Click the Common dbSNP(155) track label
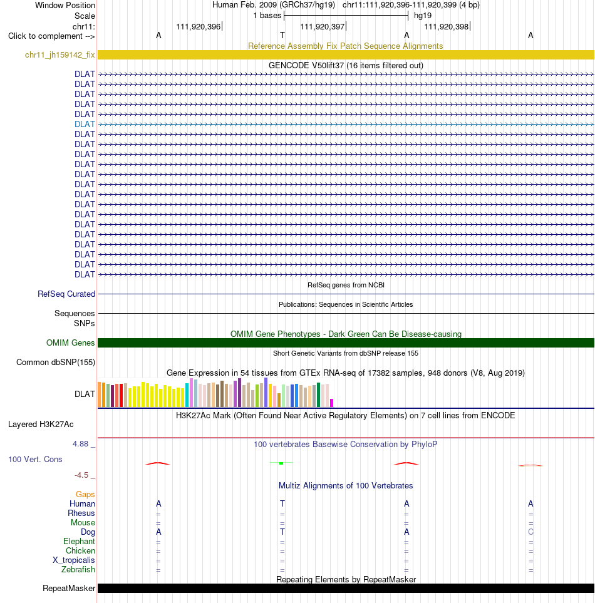The width and height of the screenshot is (595, 603). pyautogui.click(x=55, y=363)
